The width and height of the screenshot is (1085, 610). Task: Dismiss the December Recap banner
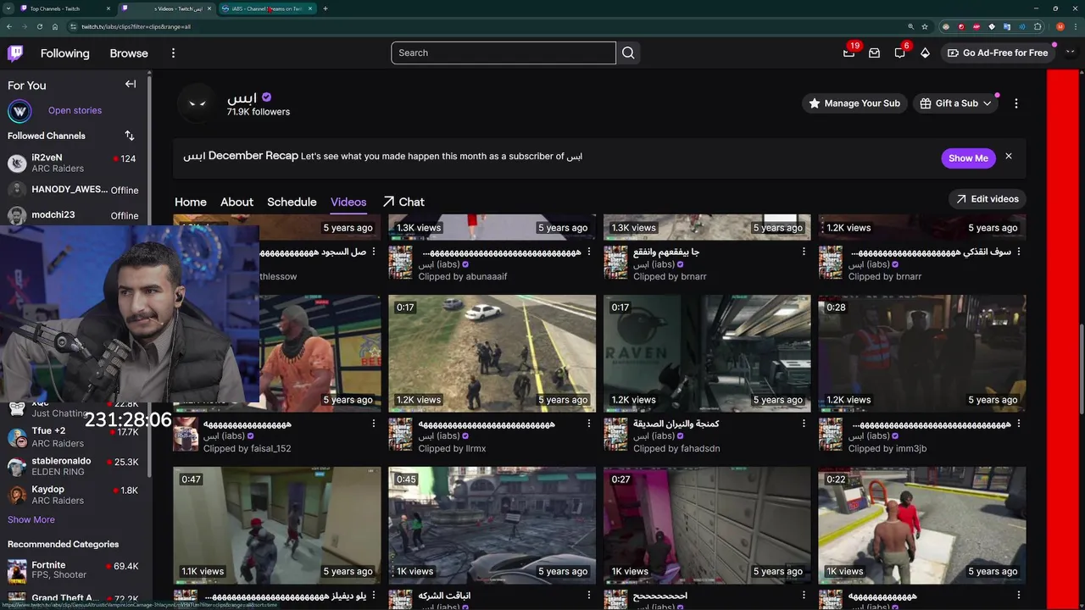(1009, 156)
